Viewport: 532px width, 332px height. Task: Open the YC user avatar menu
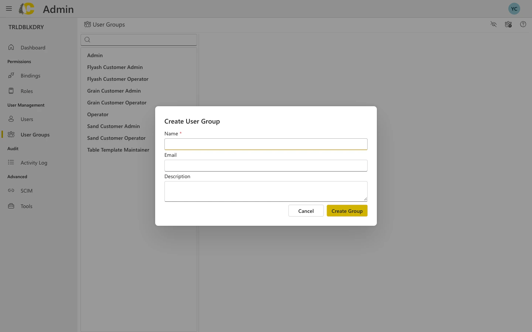[514, 8]
